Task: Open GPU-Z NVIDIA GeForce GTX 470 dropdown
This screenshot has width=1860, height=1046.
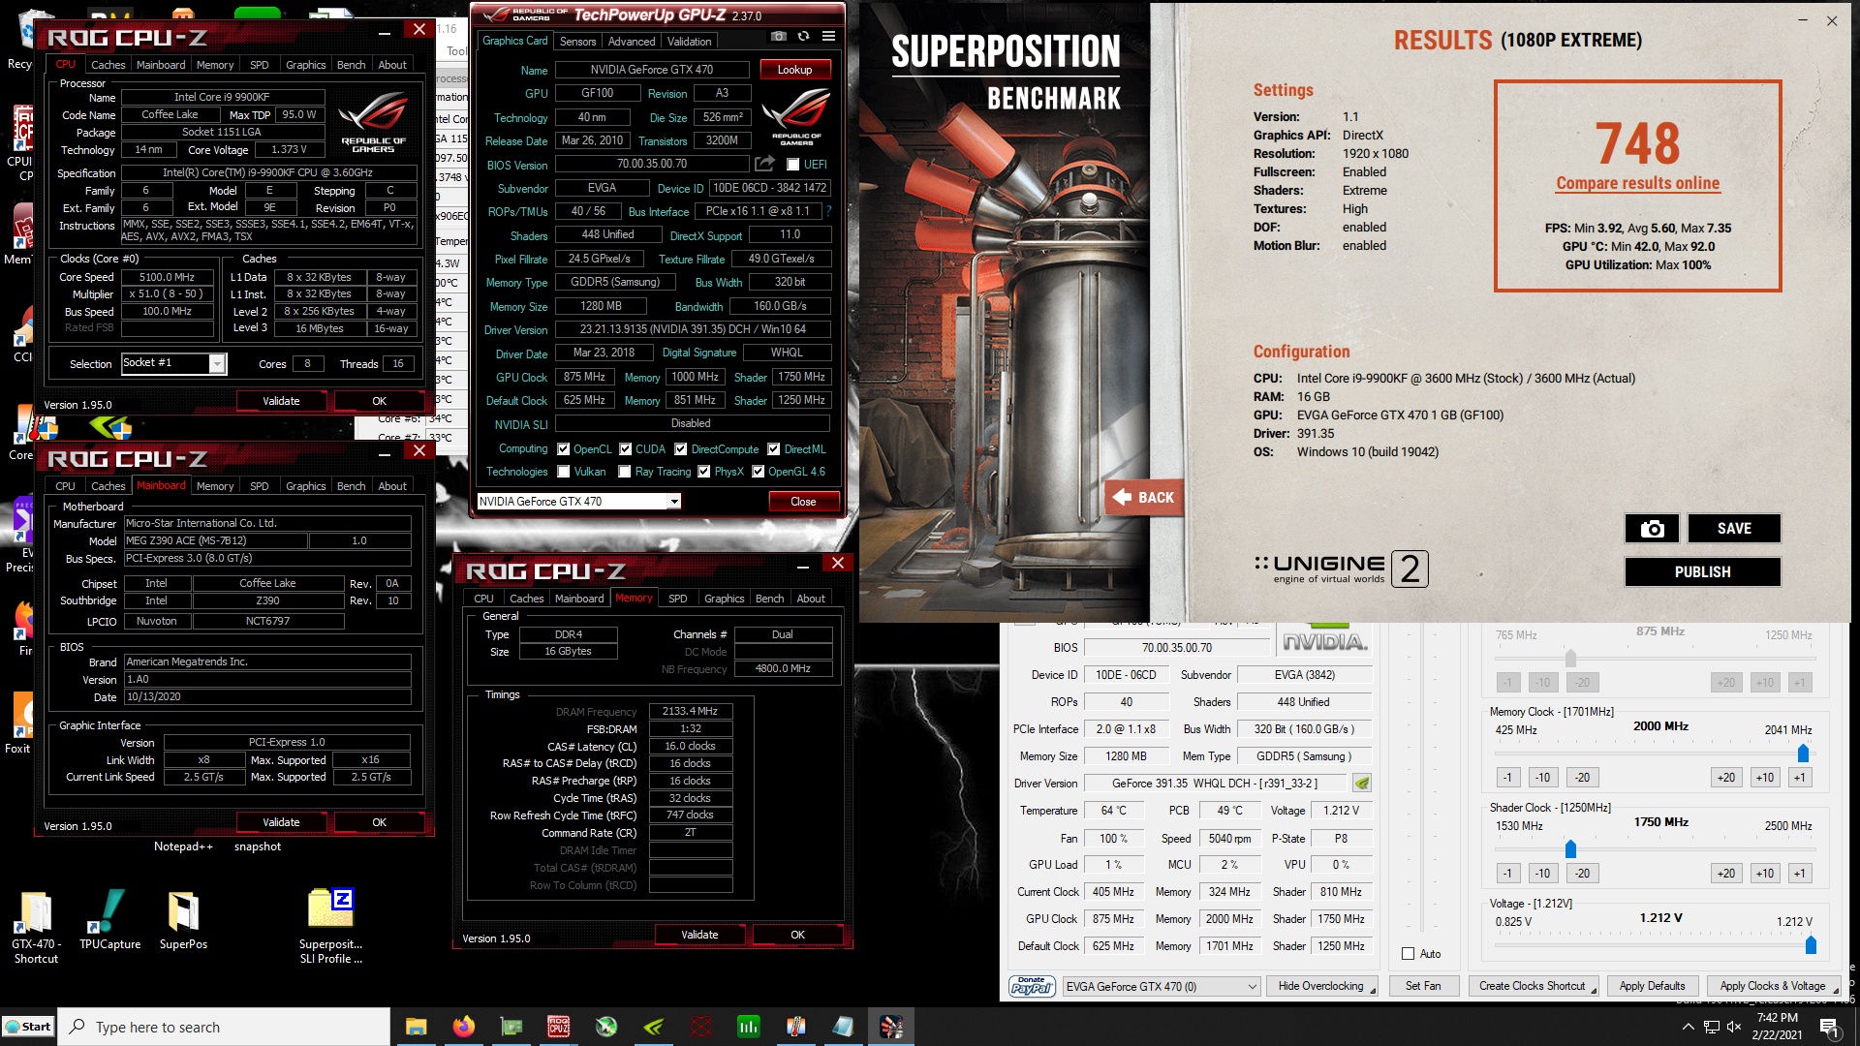Action: click(675, 502)
